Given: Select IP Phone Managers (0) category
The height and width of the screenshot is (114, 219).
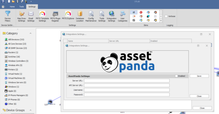Looking at the screenshot, I should 16,95.
